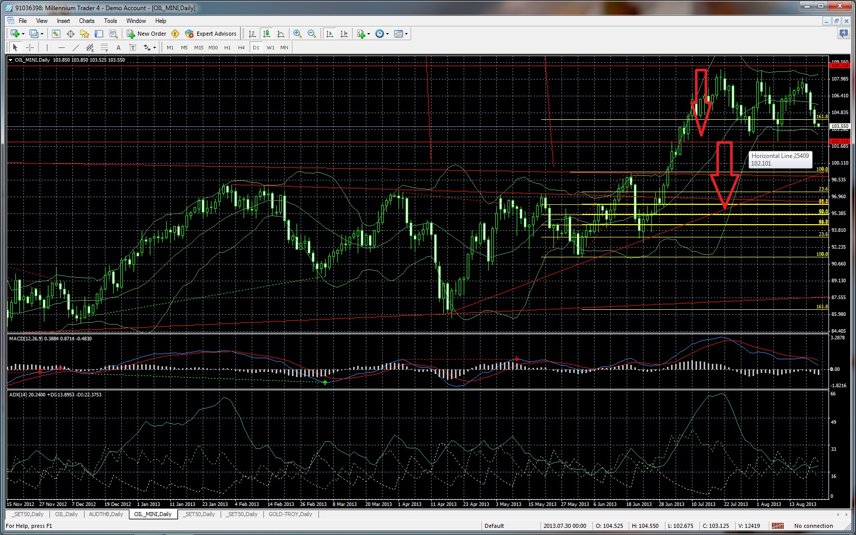This screenshot has width=856, height=535.
Task: Click the Expert Advisors button
Action: coord(211,34)
